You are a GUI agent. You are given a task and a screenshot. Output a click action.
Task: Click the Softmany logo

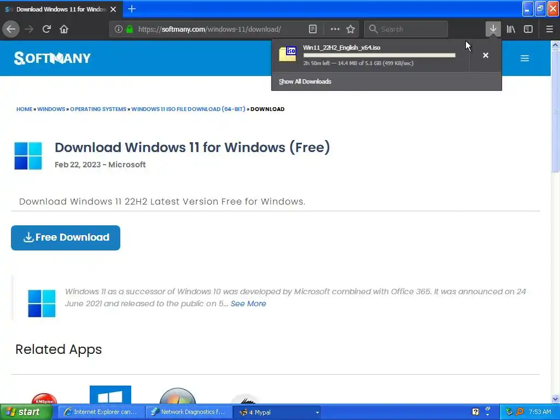(52, 58)
